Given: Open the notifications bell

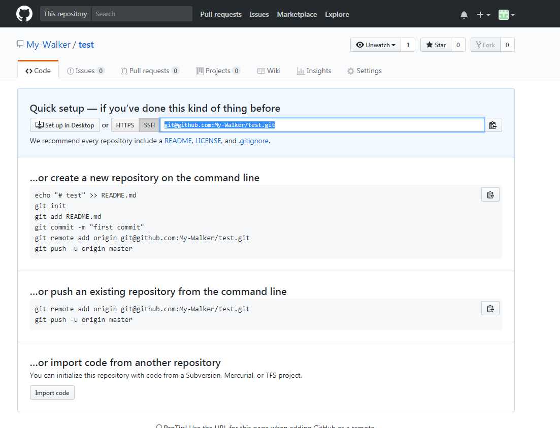Looking at the screenshot, I should click(464, 15).
